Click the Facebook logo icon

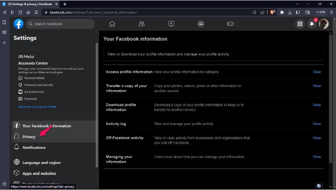[19, 24]
